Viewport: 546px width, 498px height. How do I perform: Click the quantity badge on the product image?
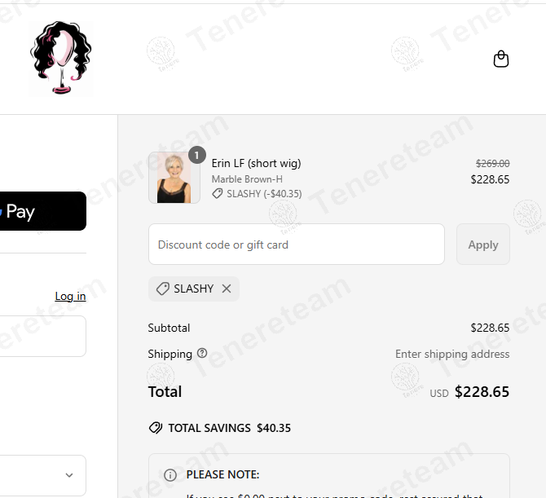point(196,155)
